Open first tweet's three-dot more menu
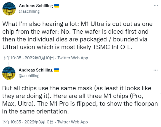This screenshot has height=127, width=161. click(156, 6)
